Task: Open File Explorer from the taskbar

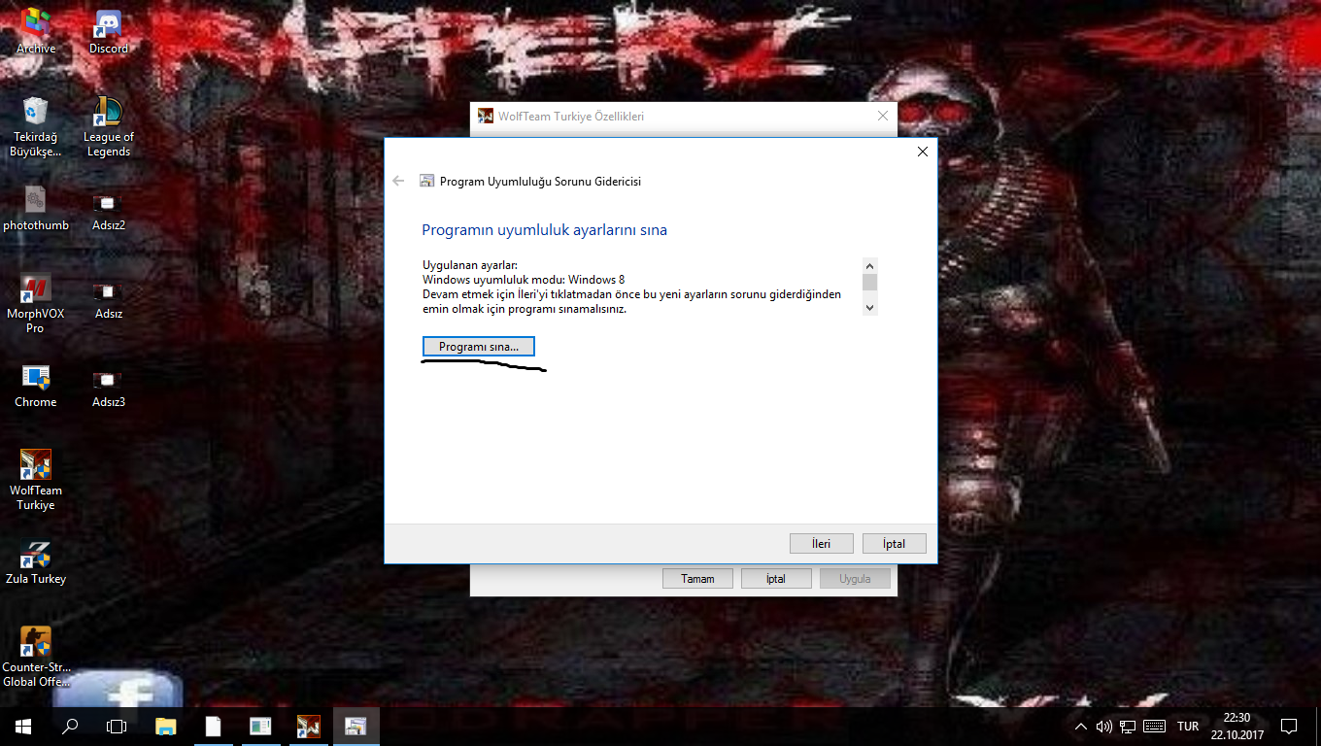Action: pos(166,726)
